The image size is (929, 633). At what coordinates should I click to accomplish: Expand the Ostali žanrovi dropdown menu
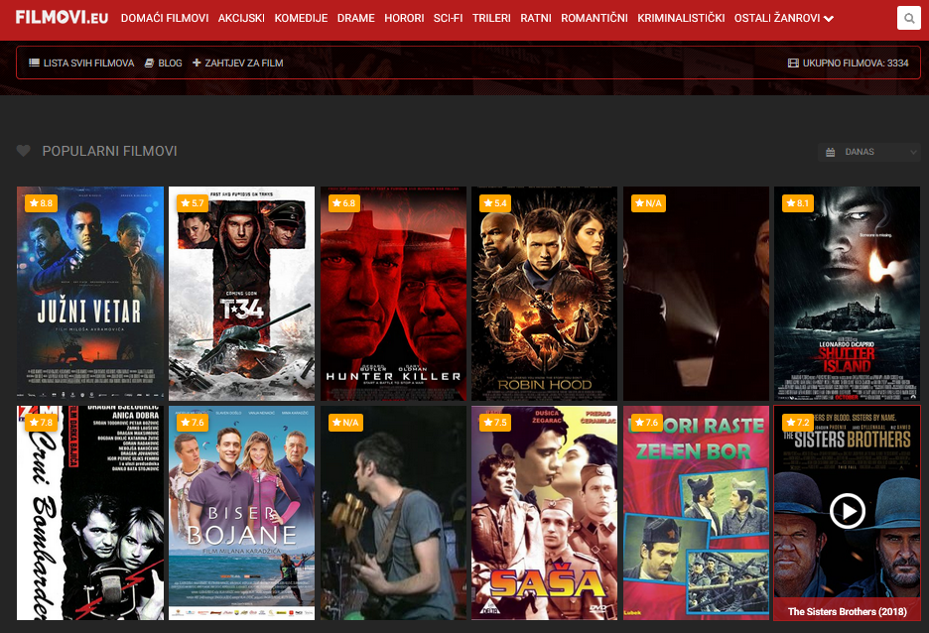point(784,19)
